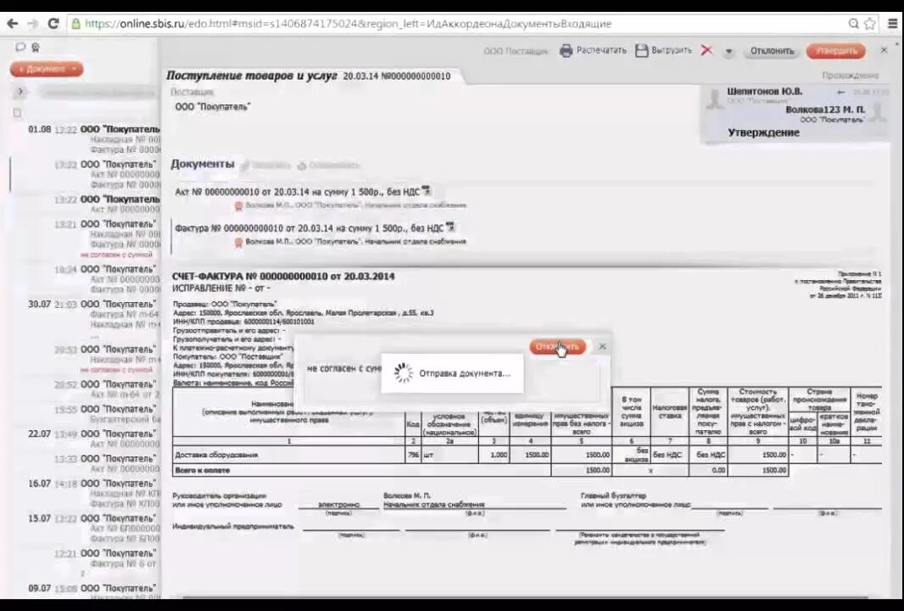Go back with the browser back arrow

pyautogui.click(x=12, y=24)
